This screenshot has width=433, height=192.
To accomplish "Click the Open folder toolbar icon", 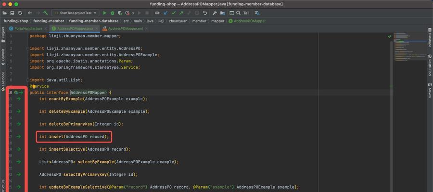I will tap(5, 13).
